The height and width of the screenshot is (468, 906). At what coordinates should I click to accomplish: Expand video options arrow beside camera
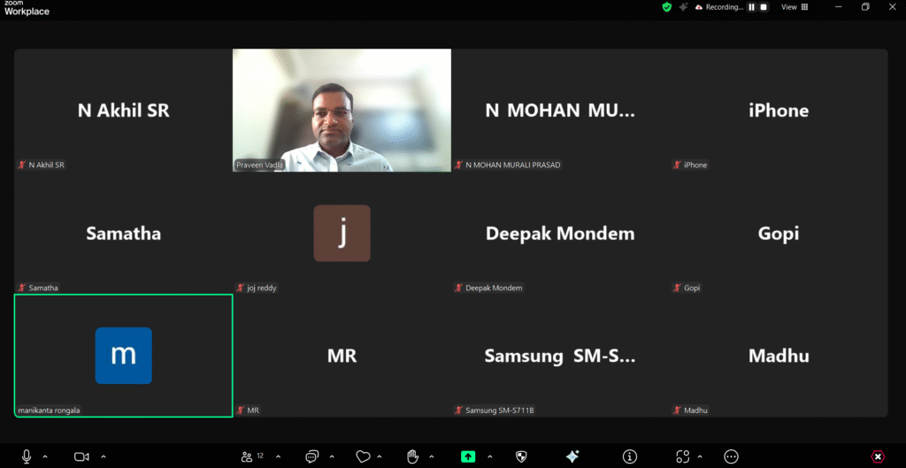(103, 456)
